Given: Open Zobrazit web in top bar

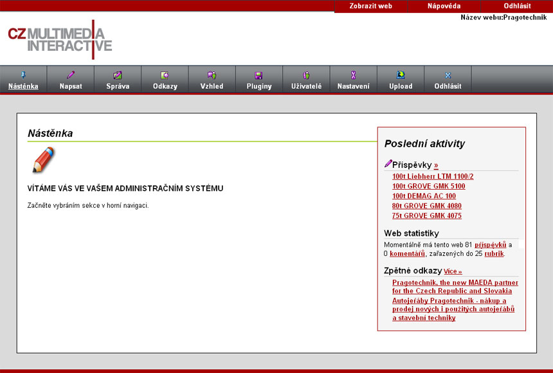Looking at the screenshot, I should click(x=370, y=6).
